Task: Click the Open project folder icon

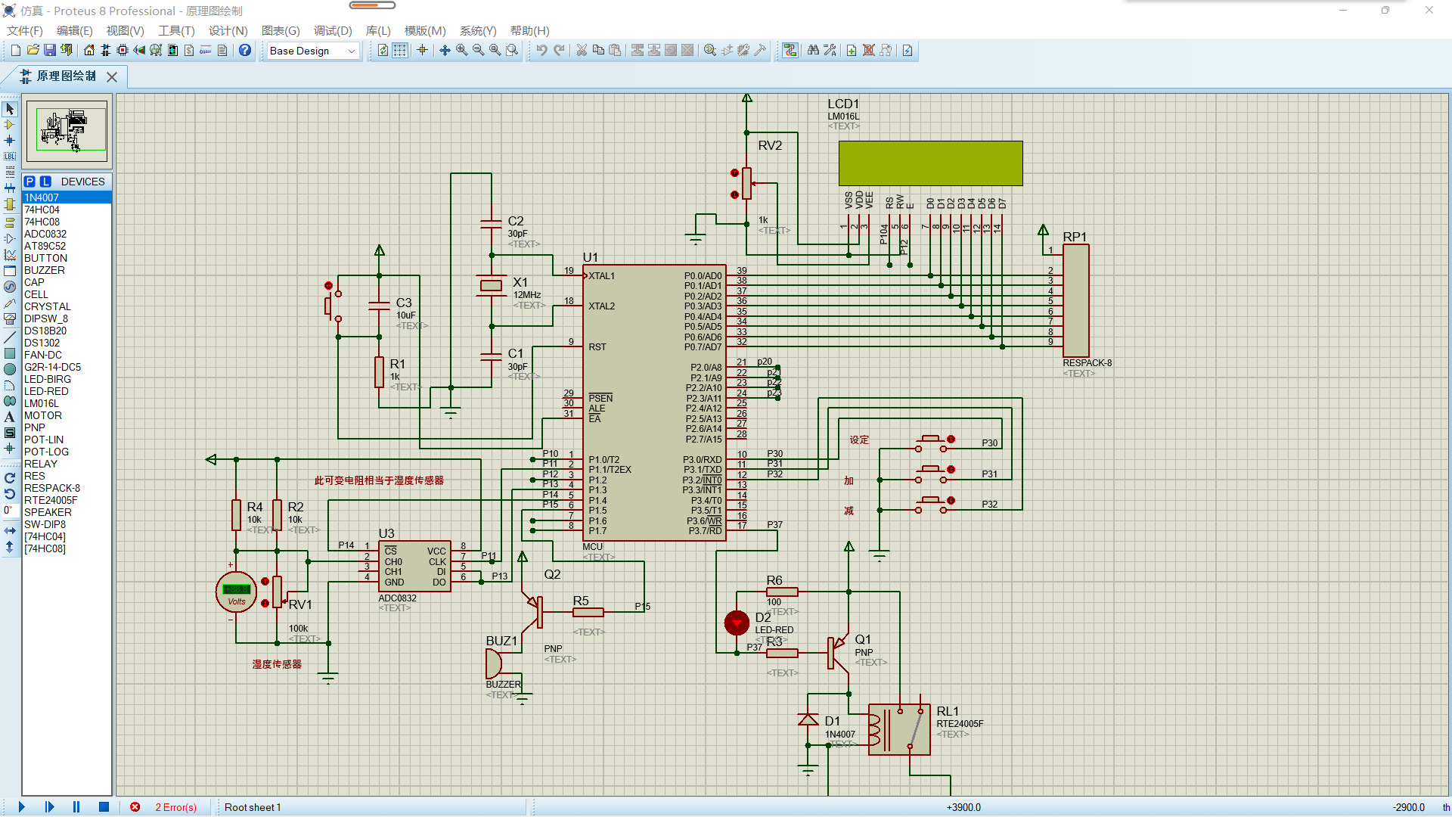Action: [x=33, y=50]
